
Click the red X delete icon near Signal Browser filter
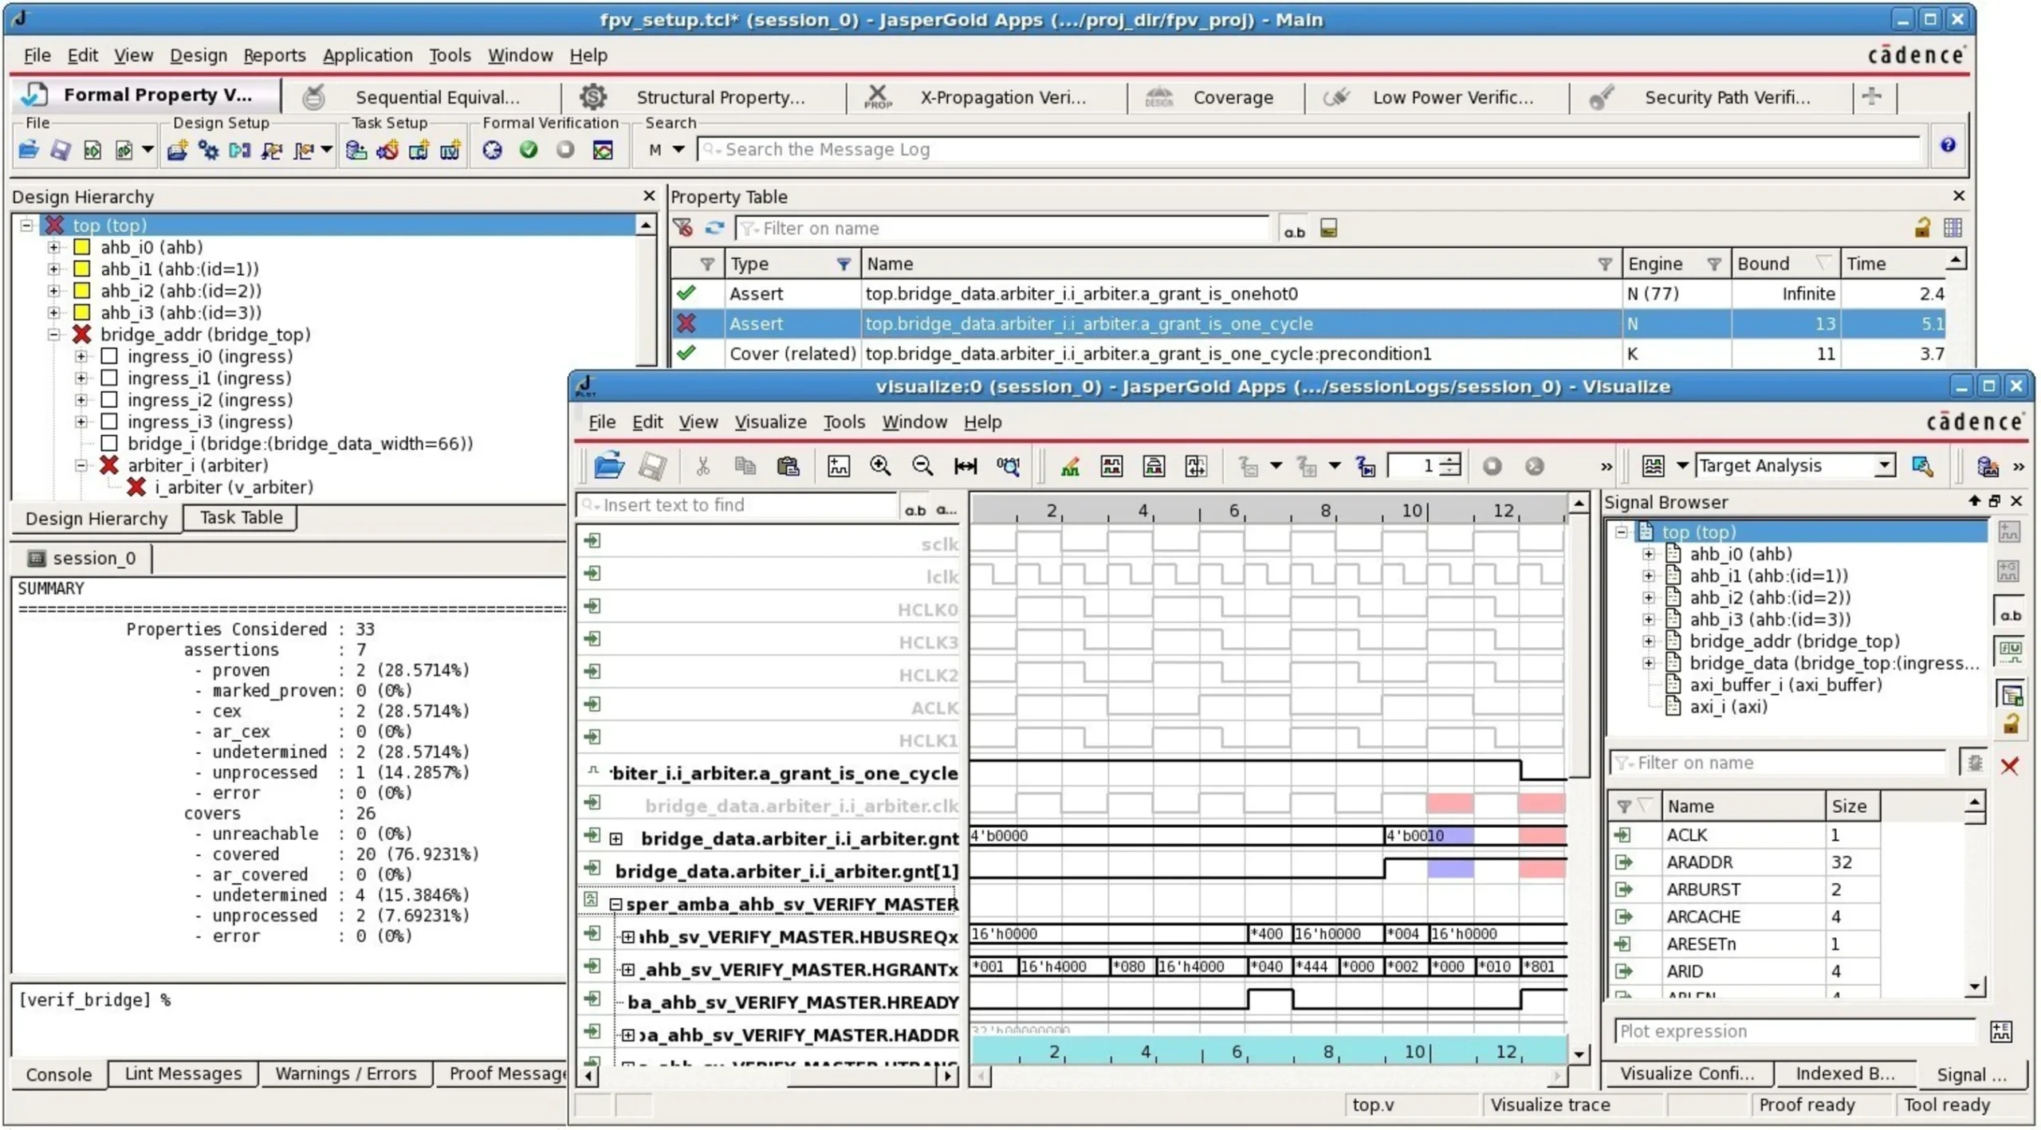point(2009,766)
